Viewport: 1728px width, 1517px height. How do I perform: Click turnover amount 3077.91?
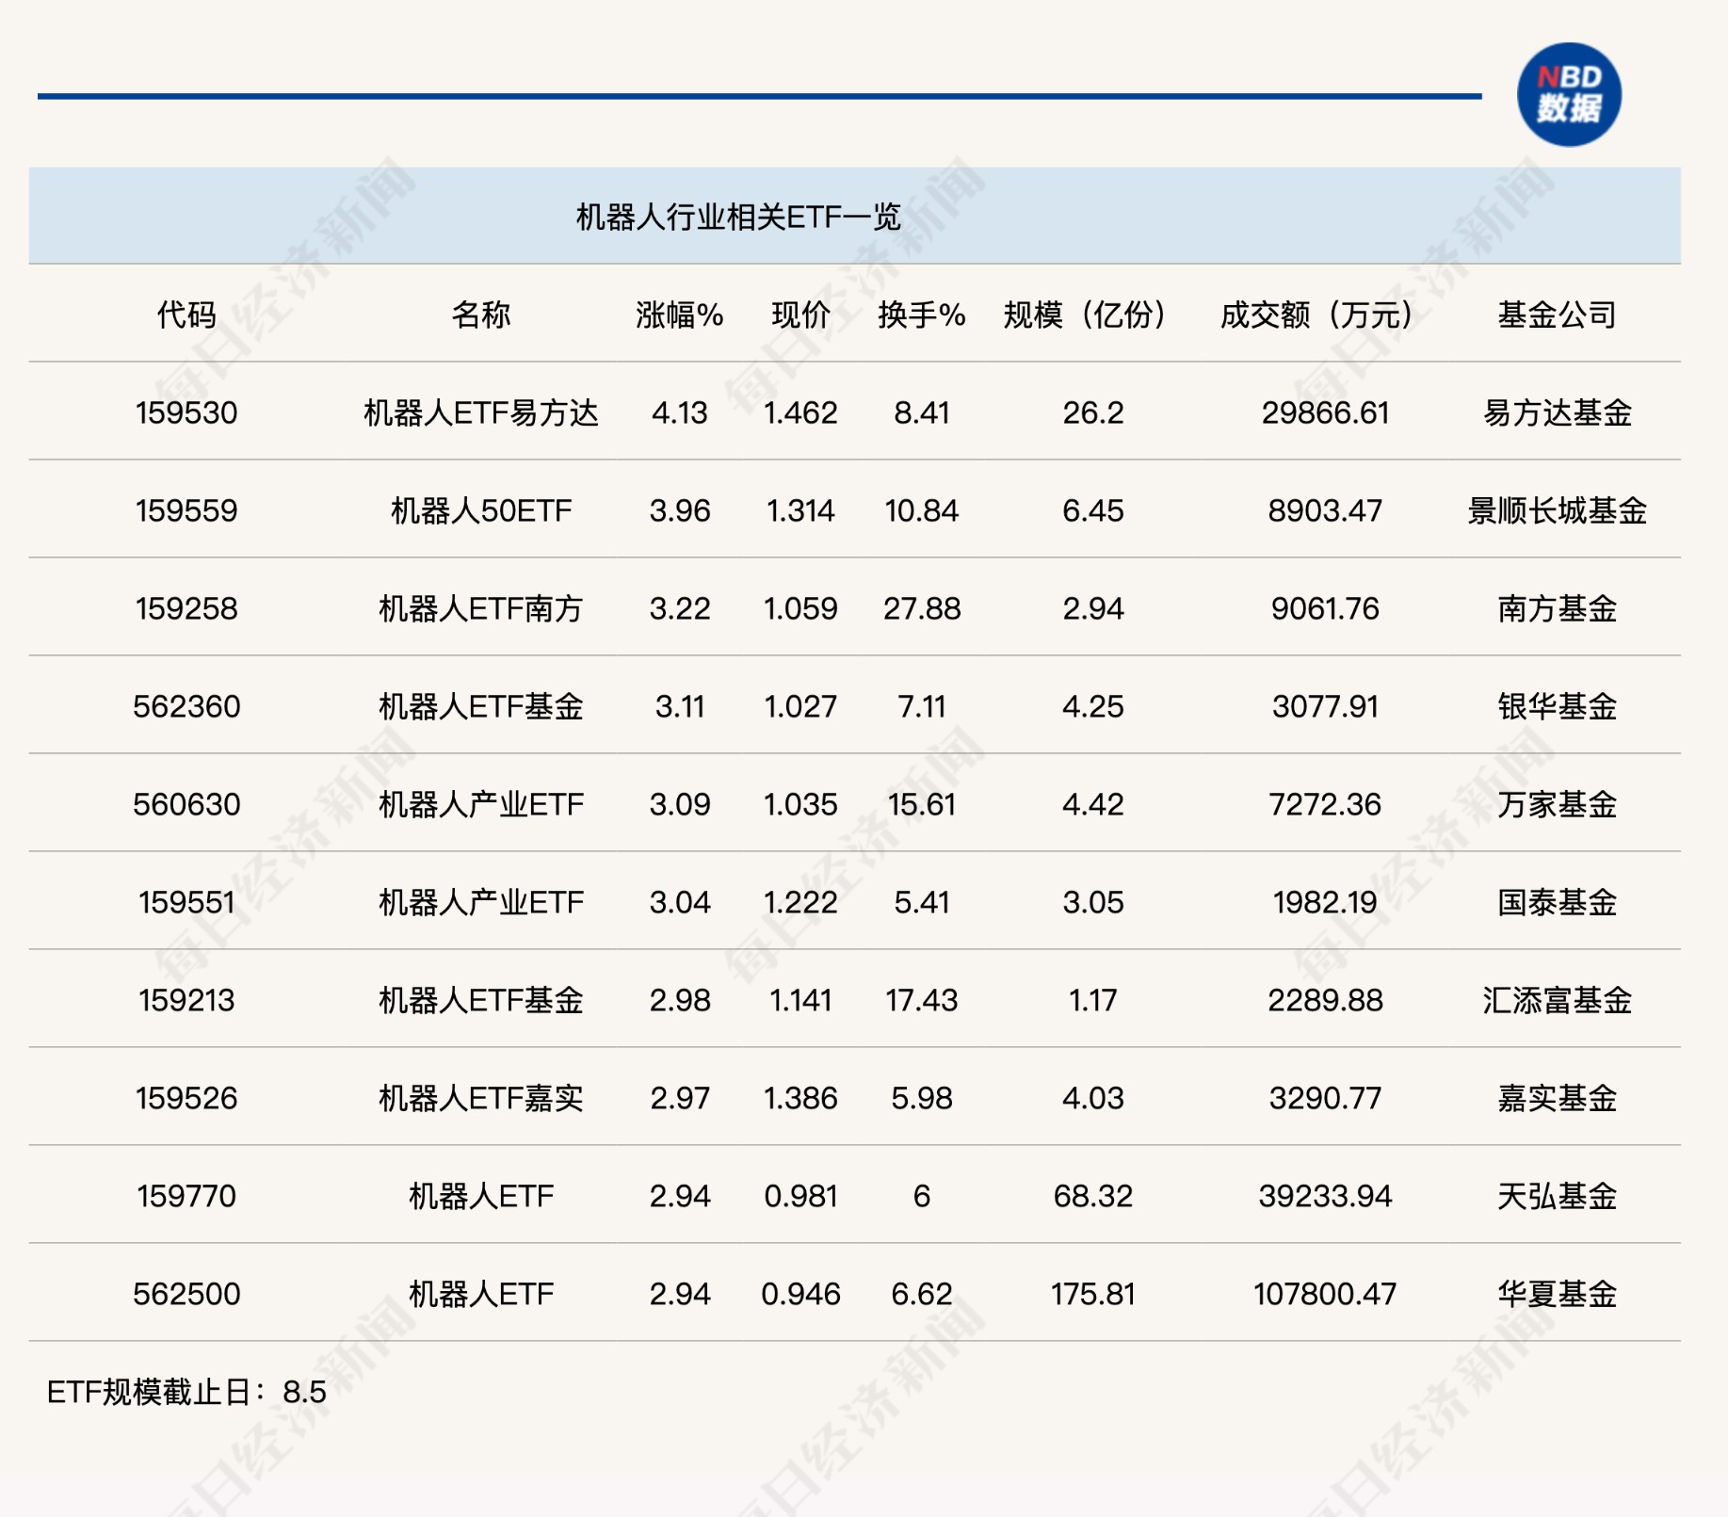[x=1325, y=706]
